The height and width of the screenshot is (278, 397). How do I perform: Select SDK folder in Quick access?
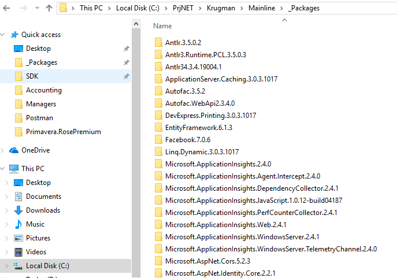32,76
